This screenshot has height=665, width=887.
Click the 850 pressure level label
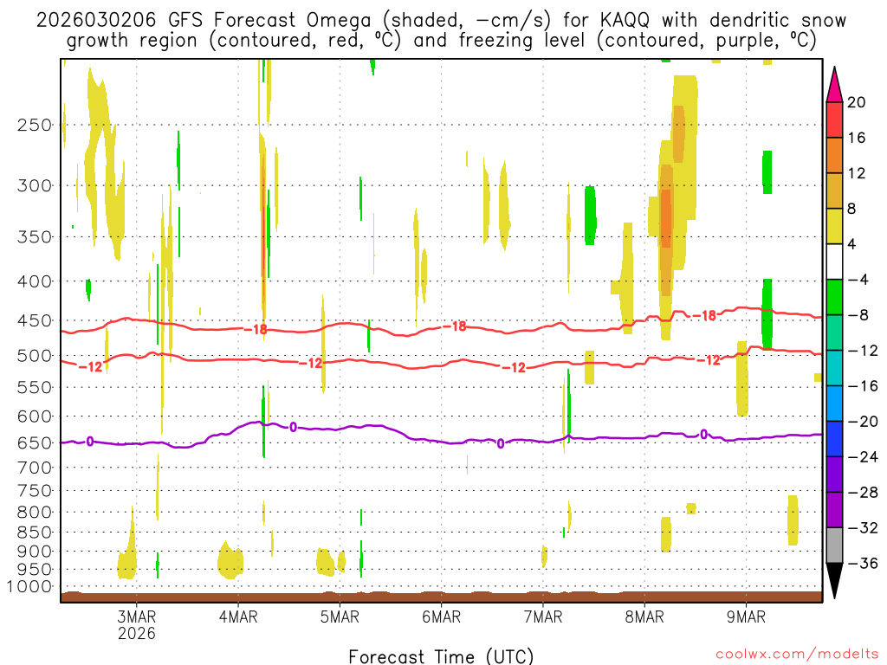(x=35, y=533)
